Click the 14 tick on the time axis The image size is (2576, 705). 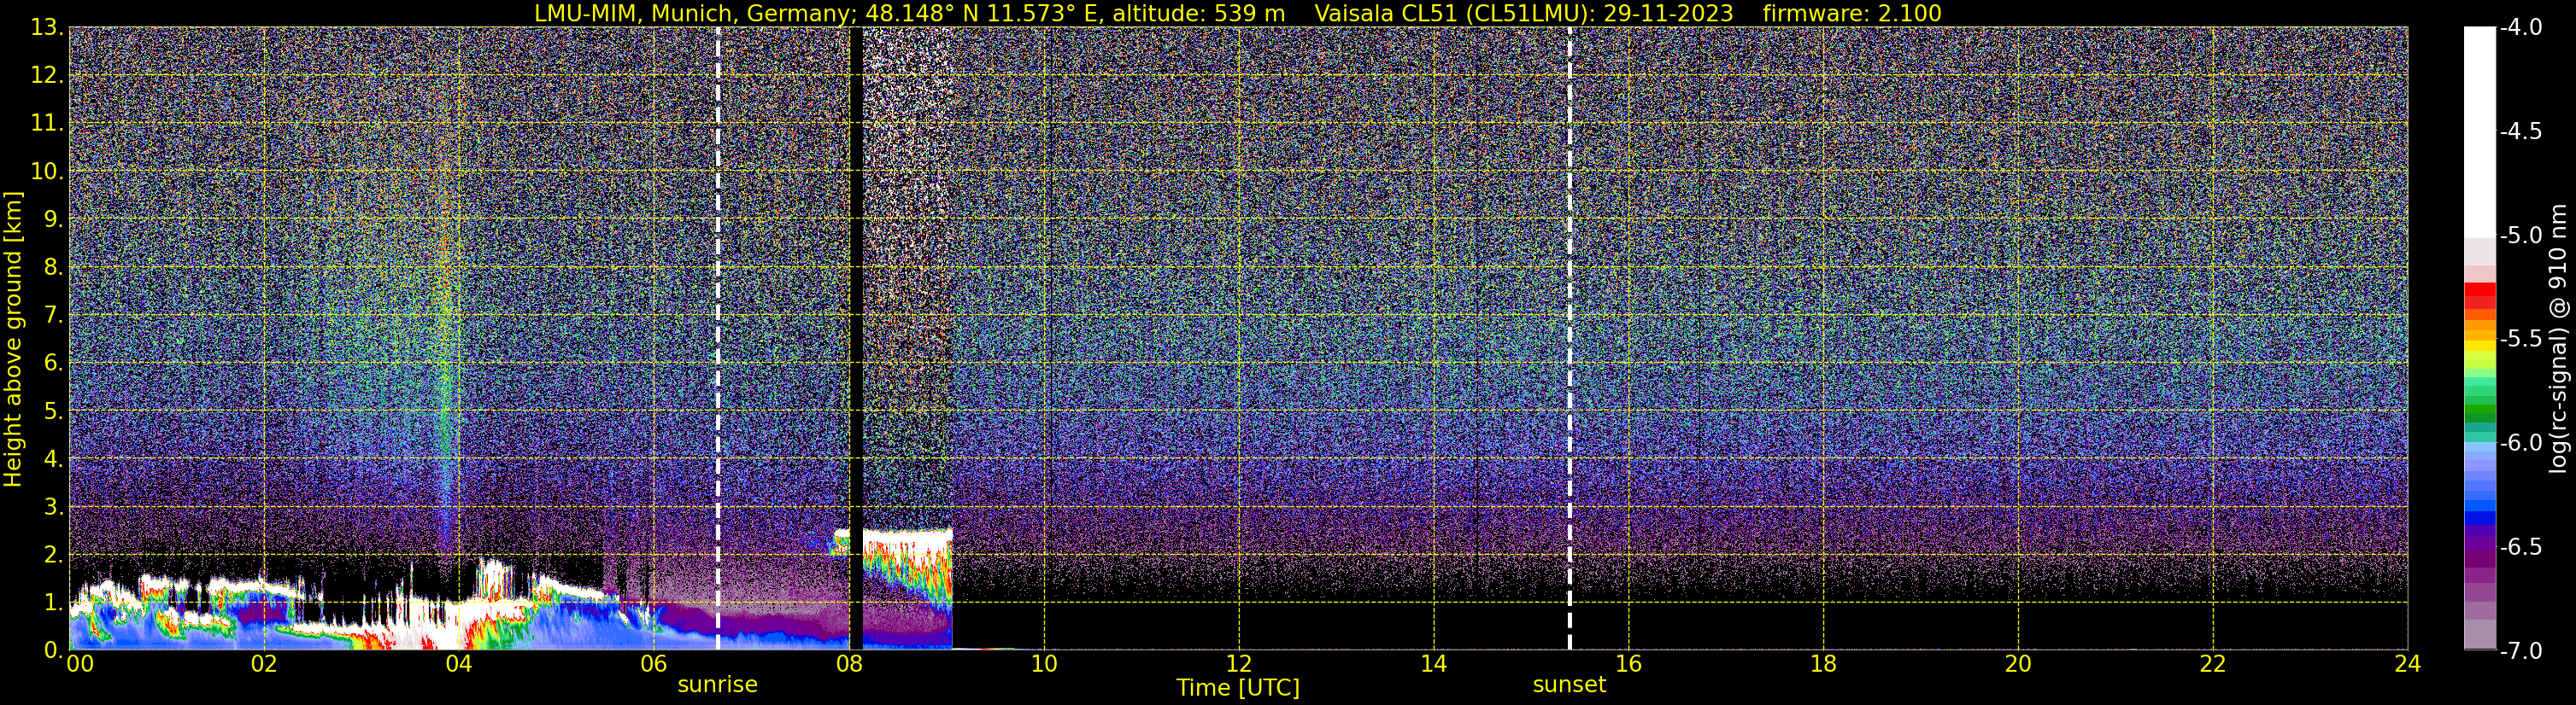click(1434, 664)
